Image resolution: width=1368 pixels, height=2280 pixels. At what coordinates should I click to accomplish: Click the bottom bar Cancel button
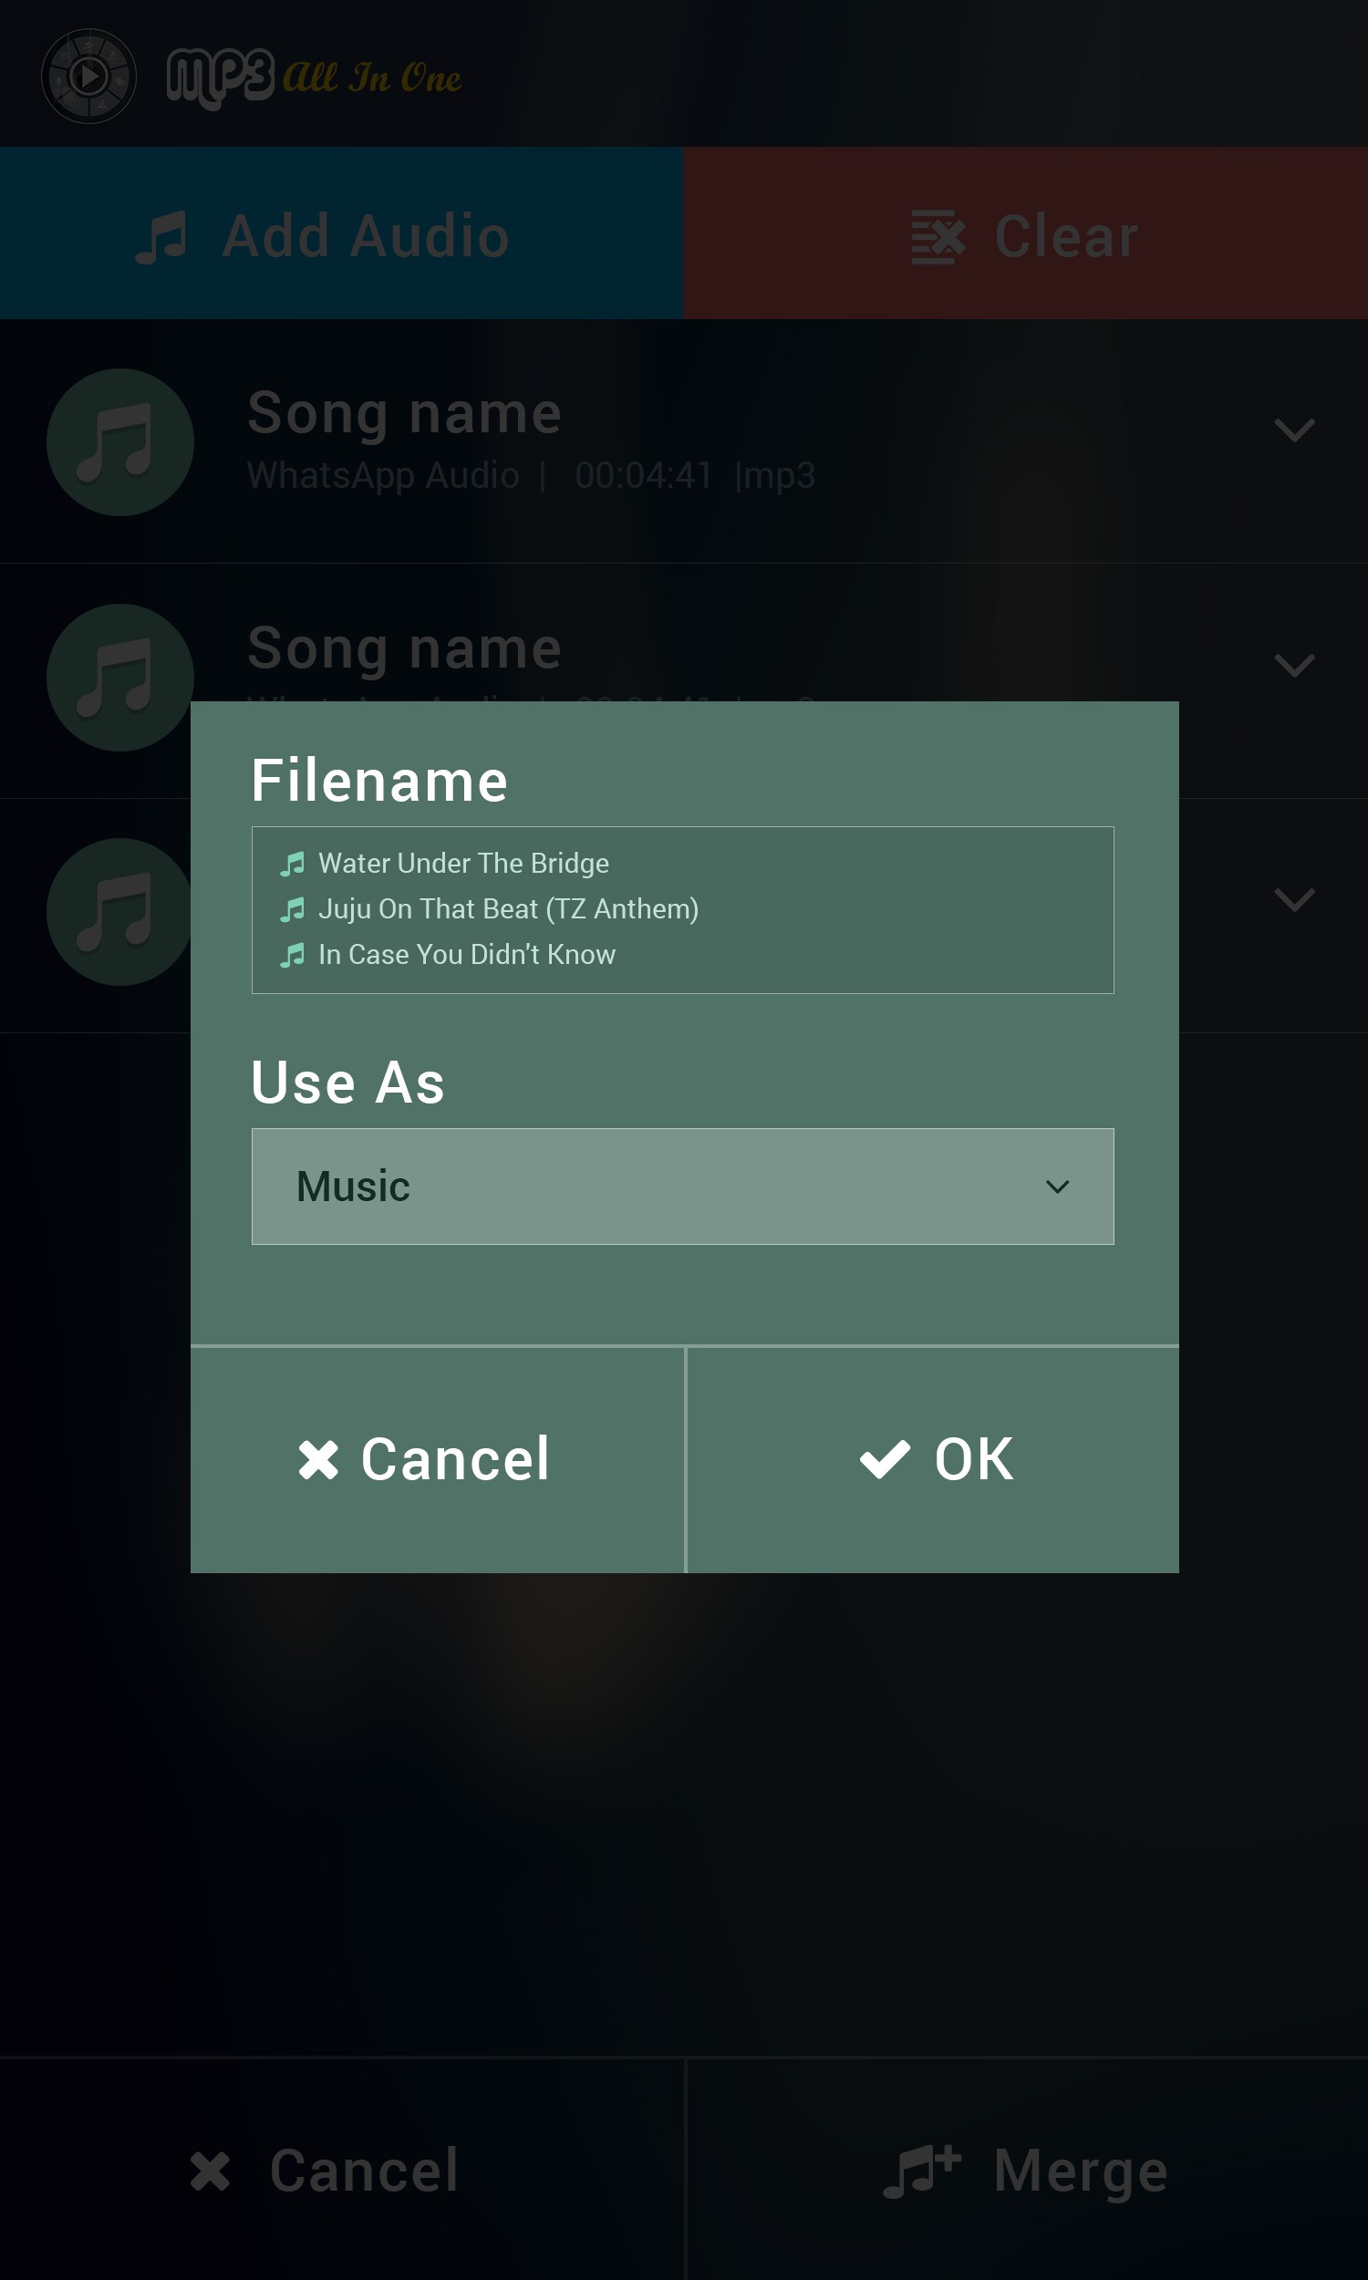342,2171
